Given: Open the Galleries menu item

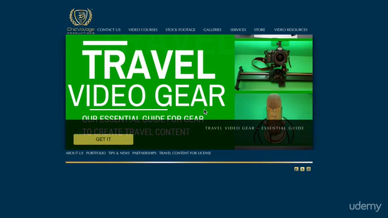Looking at the screenshot, I should 212,30.
